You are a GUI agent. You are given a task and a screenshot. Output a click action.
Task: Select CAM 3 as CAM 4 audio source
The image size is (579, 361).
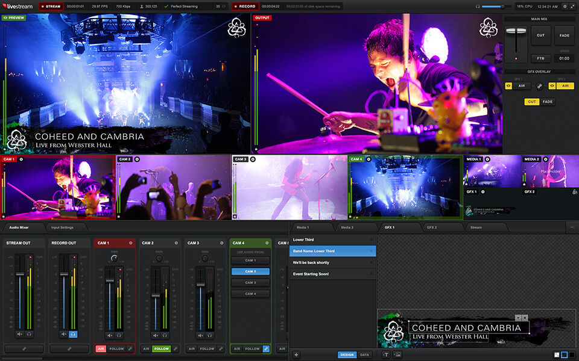point(250,283)
